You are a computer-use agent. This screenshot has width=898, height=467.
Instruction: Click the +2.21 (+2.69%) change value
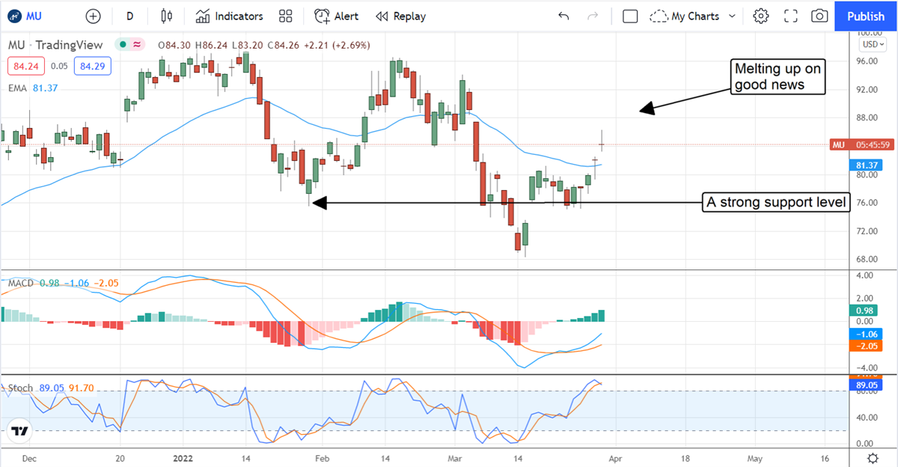338,45
